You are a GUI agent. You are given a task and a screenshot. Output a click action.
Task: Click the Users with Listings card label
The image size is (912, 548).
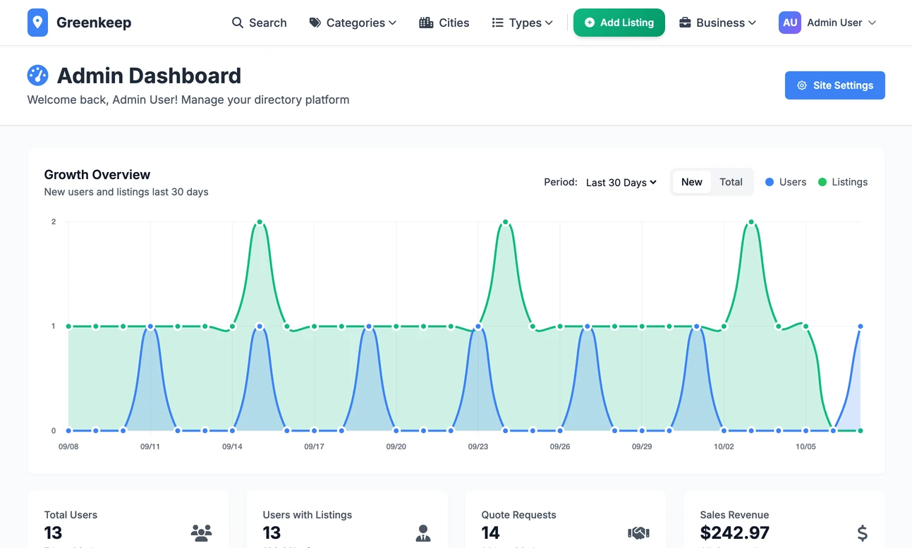tap(308, 515)
